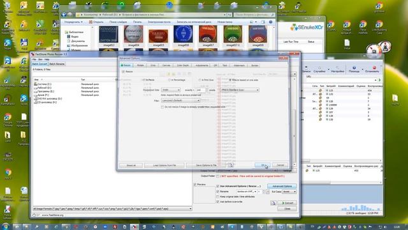
Task: Open Google Chrome desktop shortcut
Action: point(8,119)
